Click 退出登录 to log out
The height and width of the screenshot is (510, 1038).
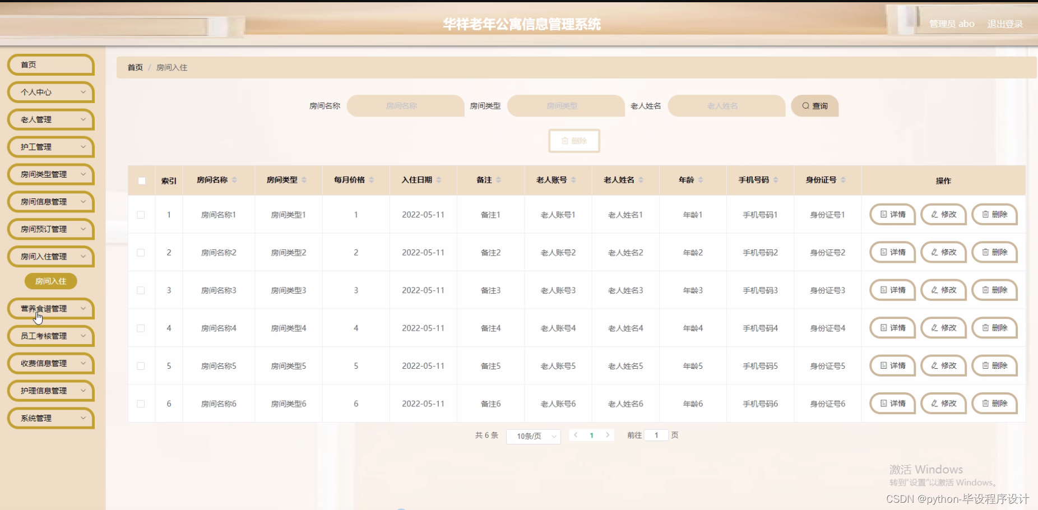pos(1004,24)
